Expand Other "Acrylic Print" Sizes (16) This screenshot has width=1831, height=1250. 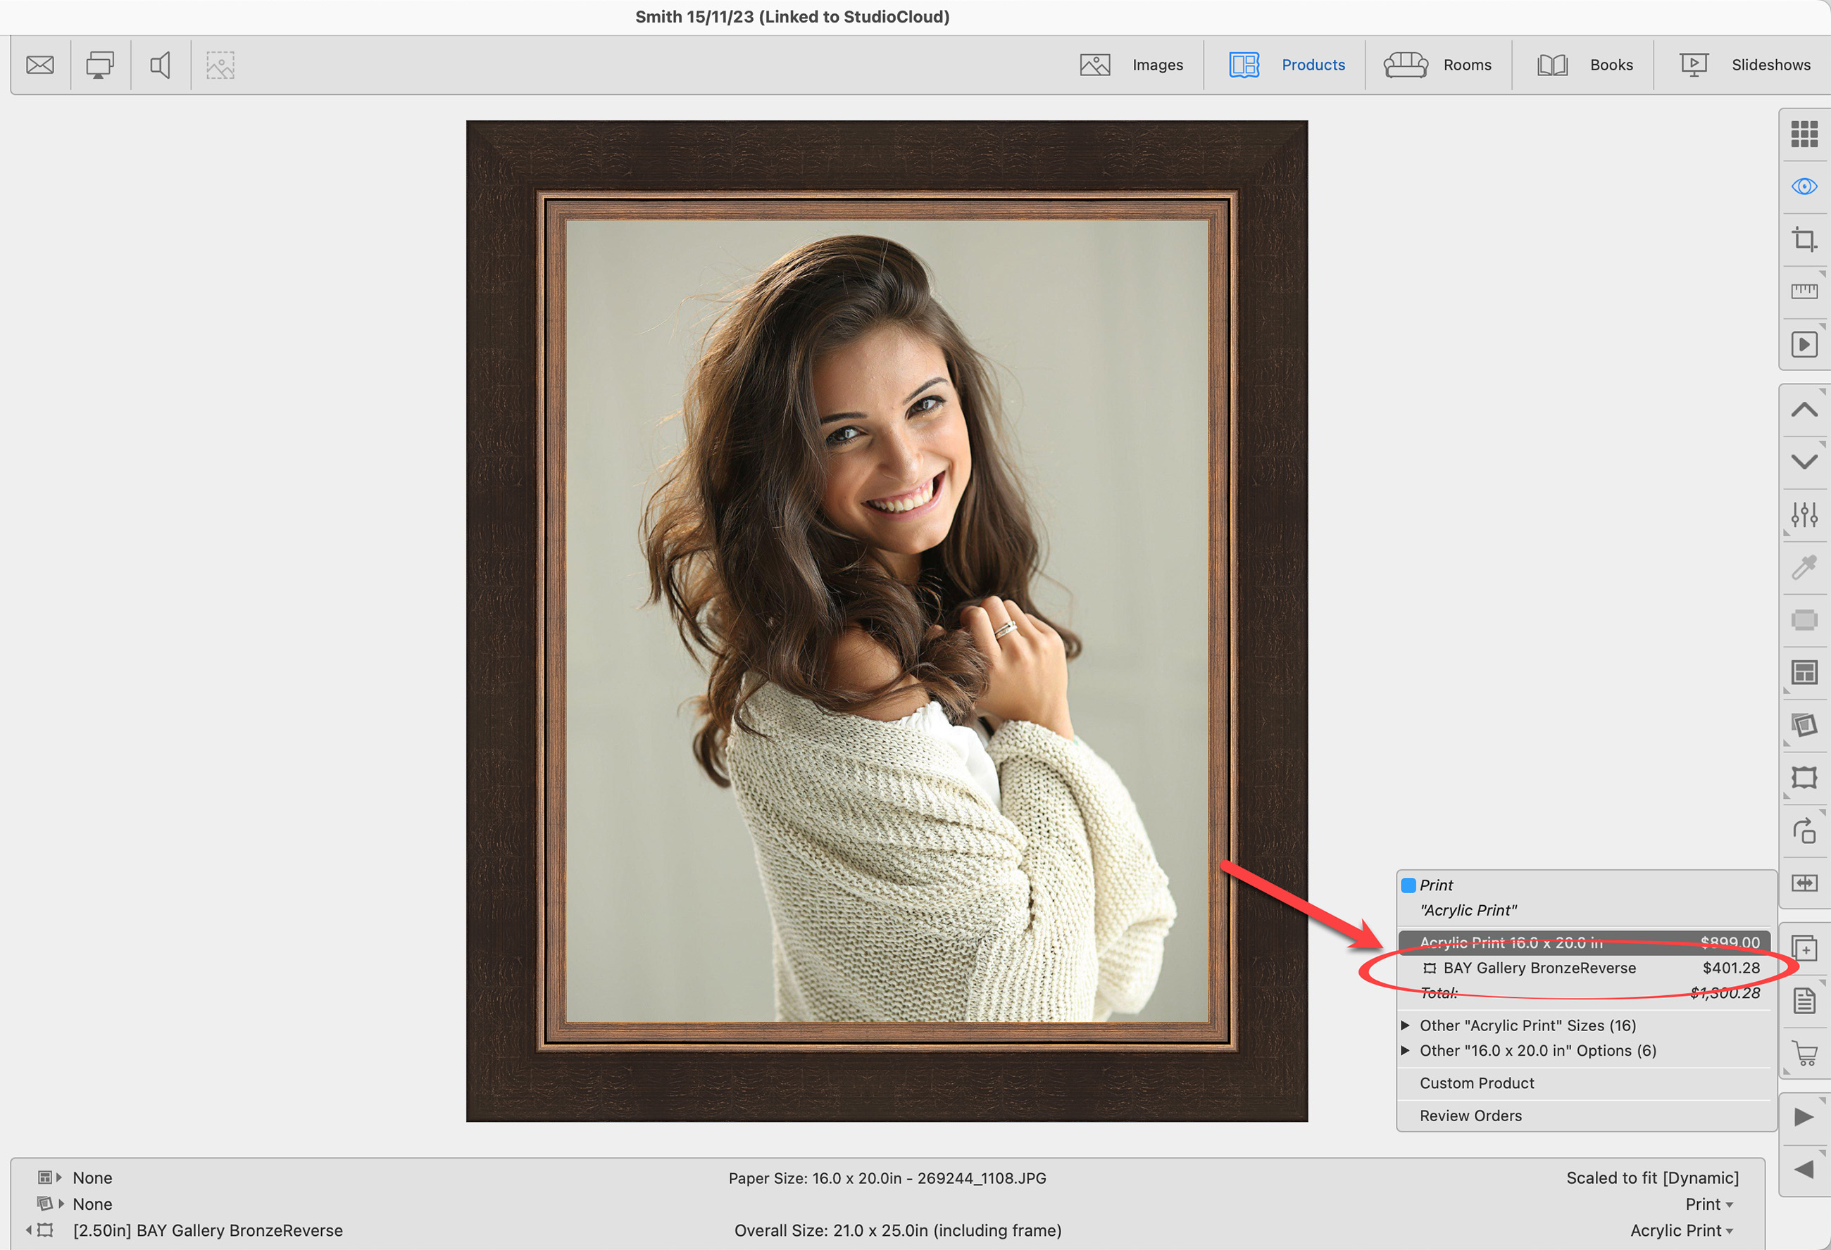(1527, 1025)
